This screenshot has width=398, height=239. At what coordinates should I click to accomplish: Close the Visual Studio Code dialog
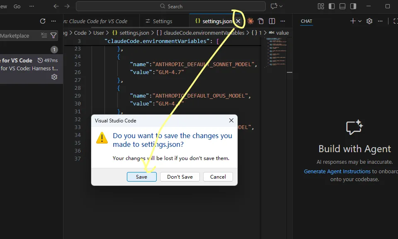pos(231,120)
